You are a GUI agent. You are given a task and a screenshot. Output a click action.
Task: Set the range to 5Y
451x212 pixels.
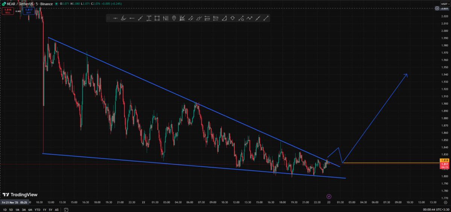coord(50,210)
